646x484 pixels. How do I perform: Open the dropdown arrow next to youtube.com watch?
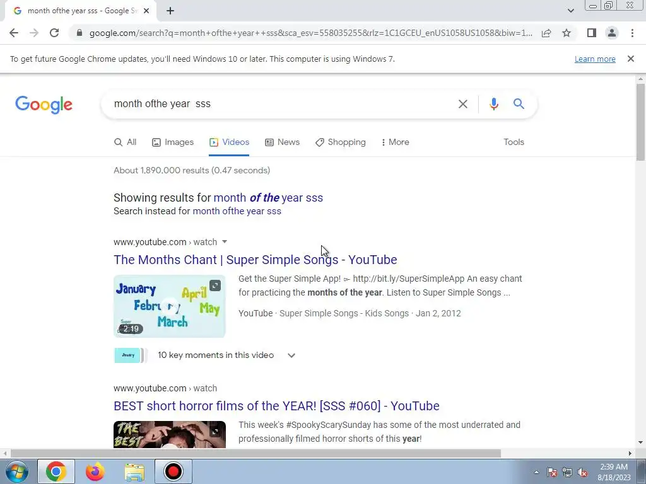click(x=225, y=241)
